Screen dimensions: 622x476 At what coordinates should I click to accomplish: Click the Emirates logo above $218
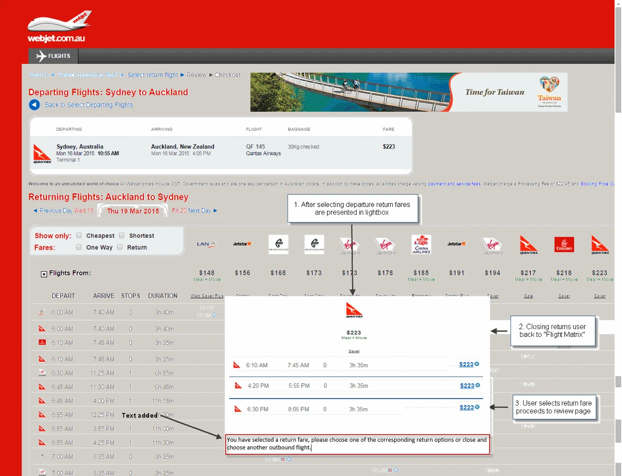point(564,244)
